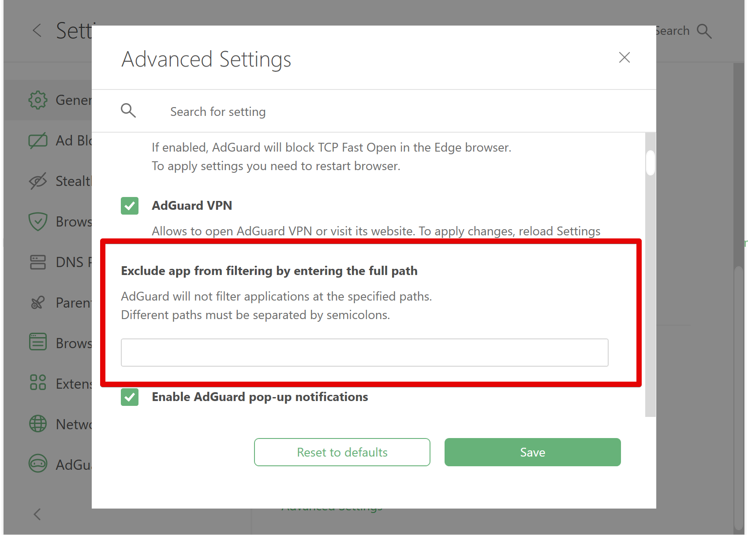This screenshot has width=748, height=535.
Task: Uncheck the AdGuard VPN checkbox
Action: 130,206
